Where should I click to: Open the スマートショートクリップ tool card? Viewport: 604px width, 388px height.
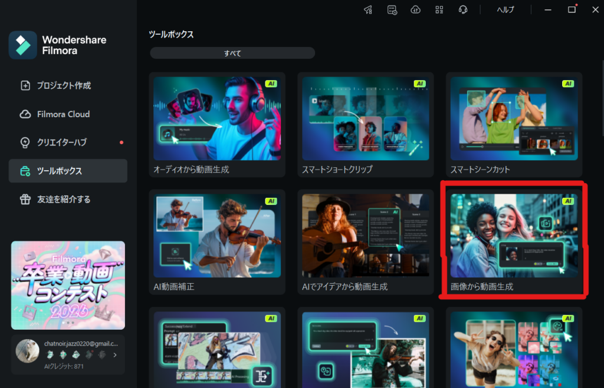pos(365,125)
